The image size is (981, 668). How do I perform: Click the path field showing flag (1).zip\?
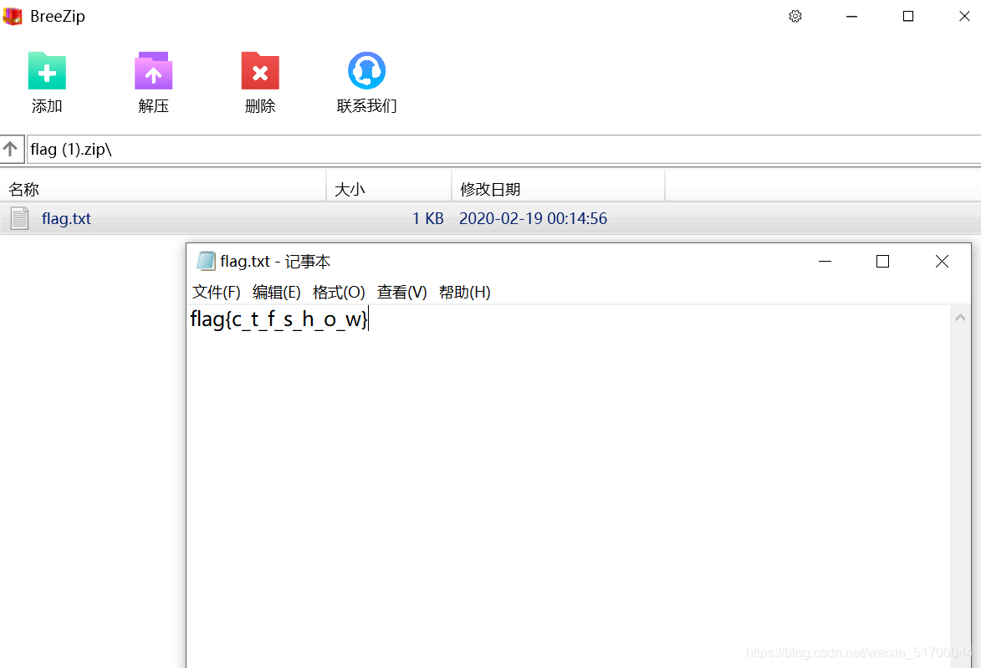tap(503, 150)
